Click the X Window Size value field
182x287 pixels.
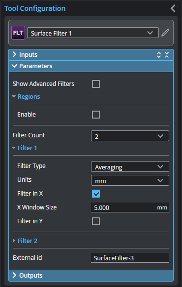[x=130, y=207]
